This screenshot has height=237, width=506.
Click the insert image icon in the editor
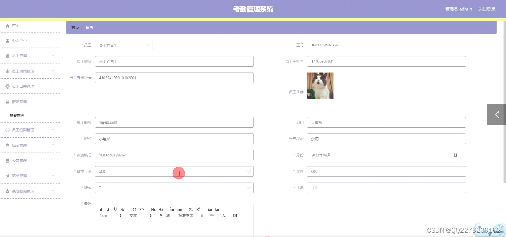click(235, 216)
